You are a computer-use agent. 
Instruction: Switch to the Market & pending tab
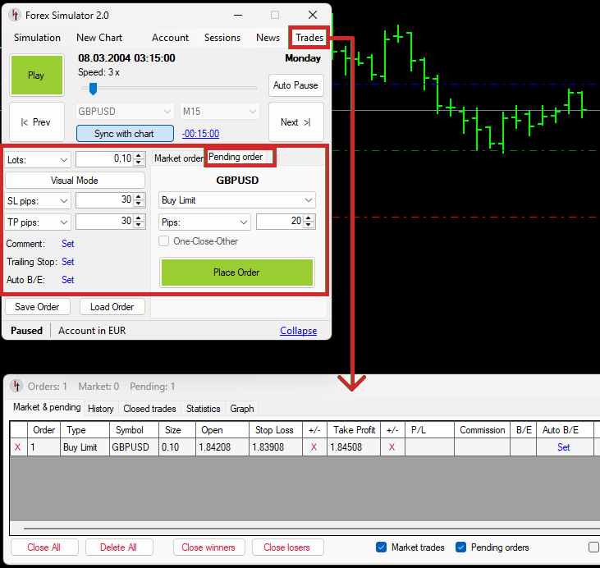(47, 407)
